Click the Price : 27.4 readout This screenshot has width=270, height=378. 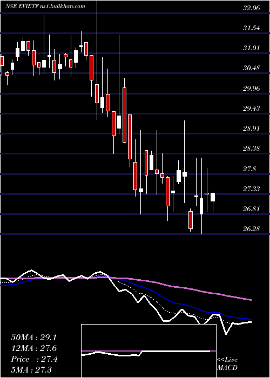[x=34, y=359]
